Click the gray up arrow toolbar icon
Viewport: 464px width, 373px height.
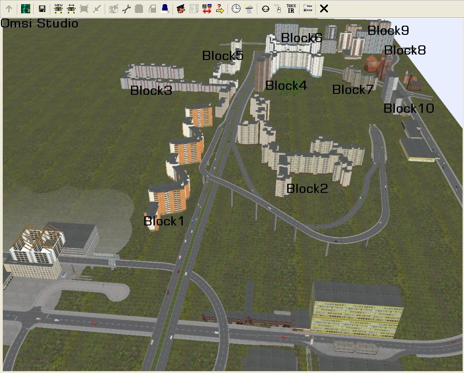click(9, 9)
